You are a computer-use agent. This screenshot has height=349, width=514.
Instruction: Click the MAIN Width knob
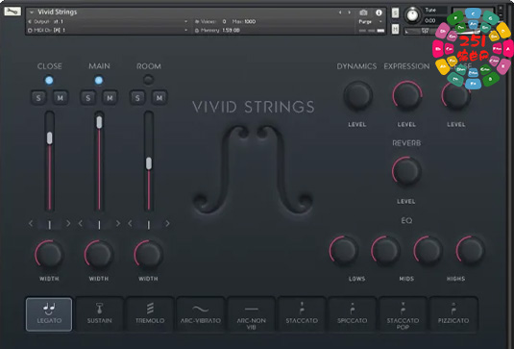click(x=99, y=254)
